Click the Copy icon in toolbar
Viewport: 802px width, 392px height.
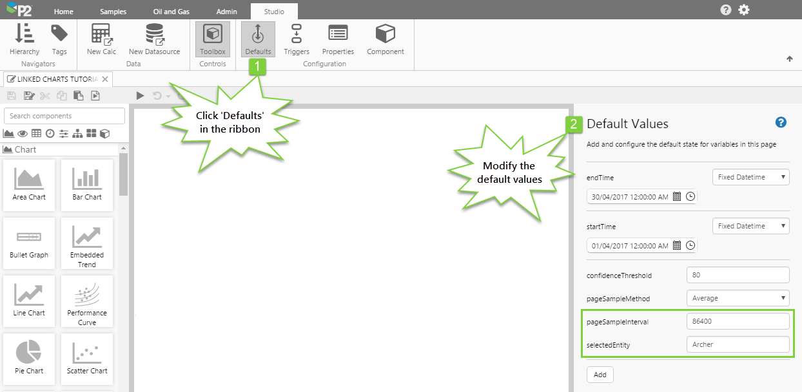coord(62,96)
